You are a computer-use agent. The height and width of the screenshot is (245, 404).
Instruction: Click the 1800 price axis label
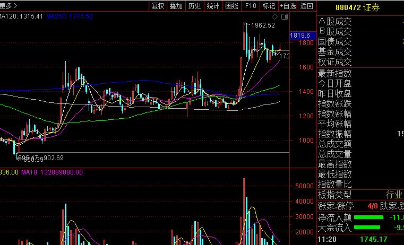pyautogui.click(x=306, y=43)
